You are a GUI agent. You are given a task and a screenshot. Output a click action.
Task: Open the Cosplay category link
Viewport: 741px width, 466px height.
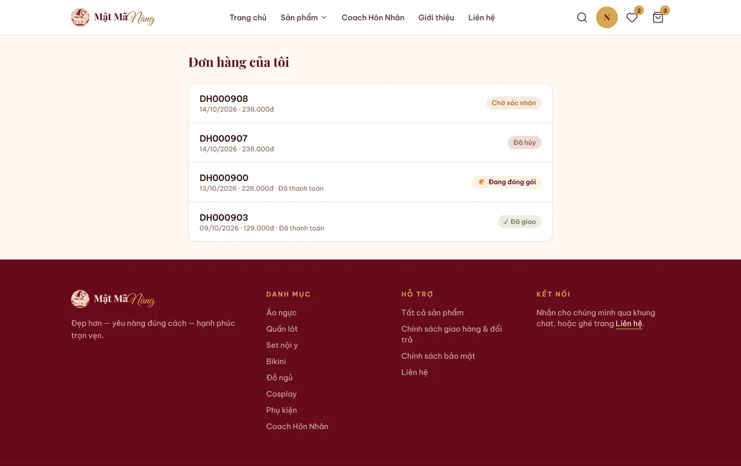281,394
